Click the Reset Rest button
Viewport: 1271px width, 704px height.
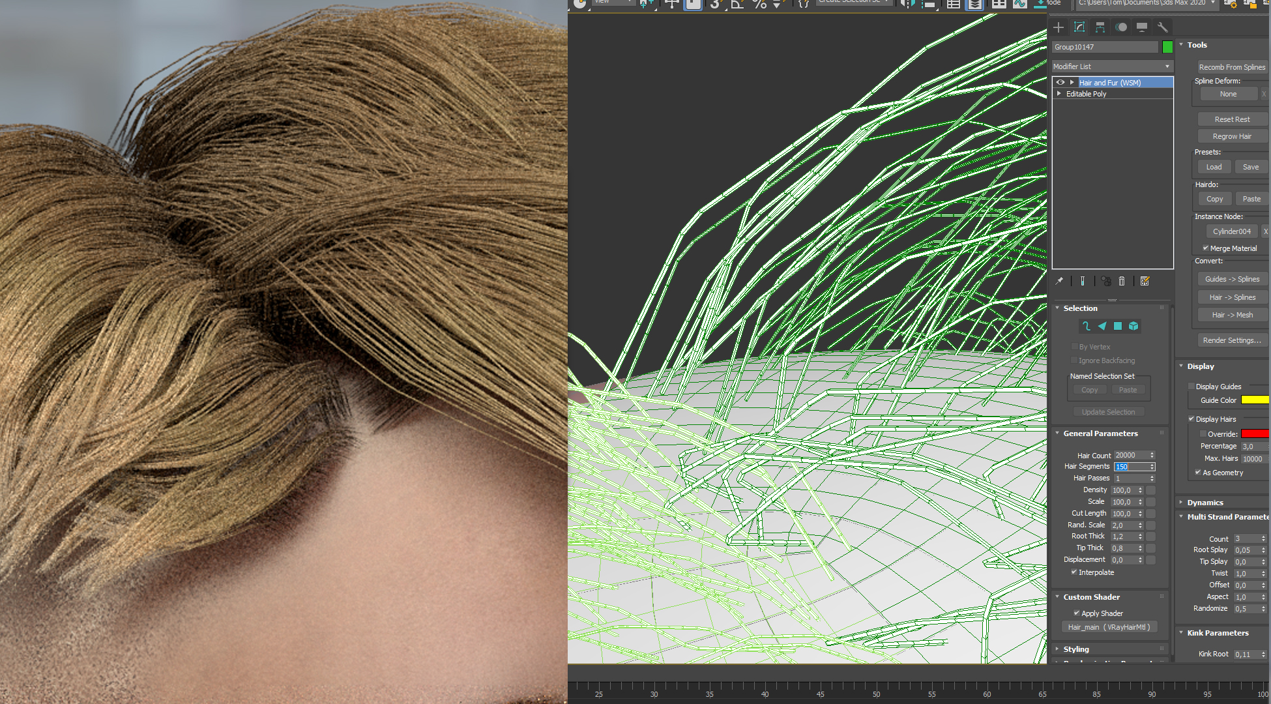[1233, 119]
